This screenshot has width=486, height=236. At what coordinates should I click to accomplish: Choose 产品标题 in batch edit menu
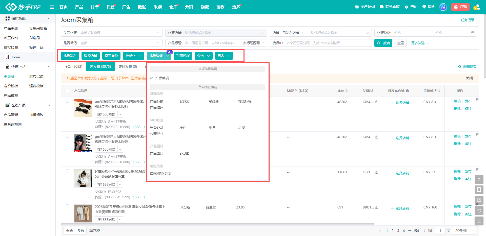click(157, 101)
